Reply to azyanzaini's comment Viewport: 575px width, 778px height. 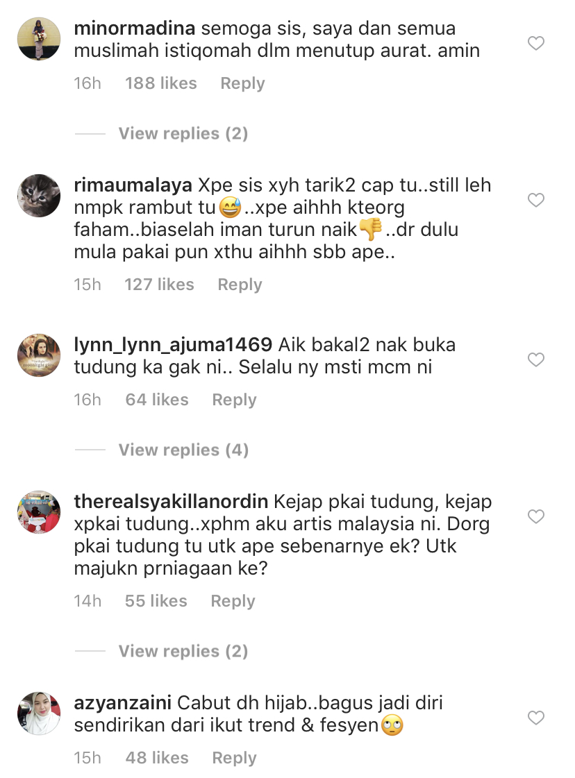point(234,758)
